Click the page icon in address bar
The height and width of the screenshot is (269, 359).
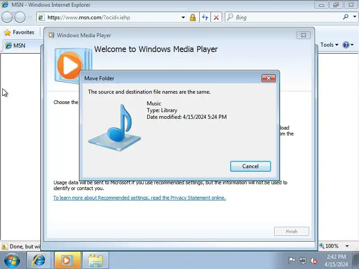(41, 17)
